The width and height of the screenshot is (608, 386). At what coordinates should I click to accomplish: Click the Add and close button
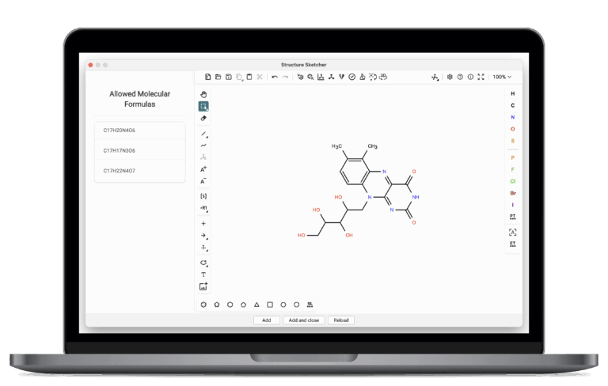(x=303, y=320)
